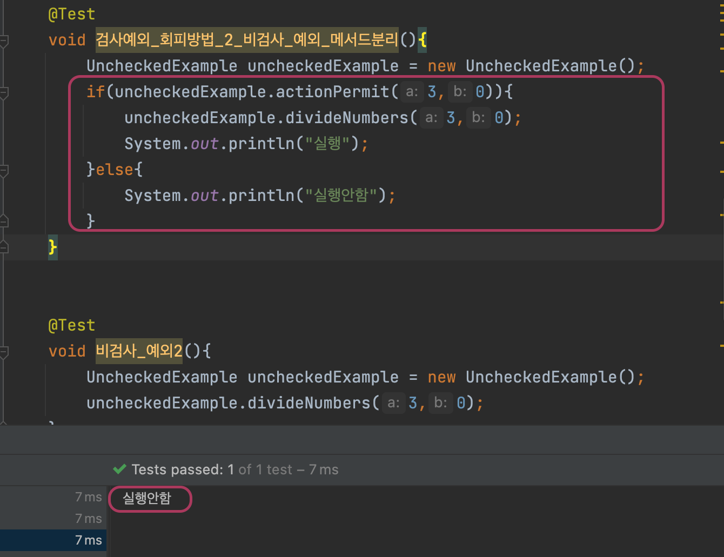Click the green test-passed checkmark icon
Viewport: 724px width, 557px height.
point(120,469)
